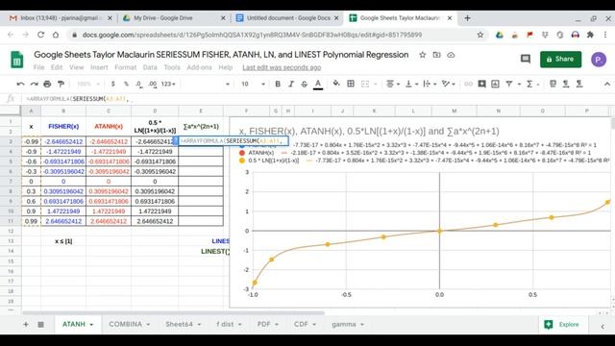Increase decimal places icon

point(153,84)
